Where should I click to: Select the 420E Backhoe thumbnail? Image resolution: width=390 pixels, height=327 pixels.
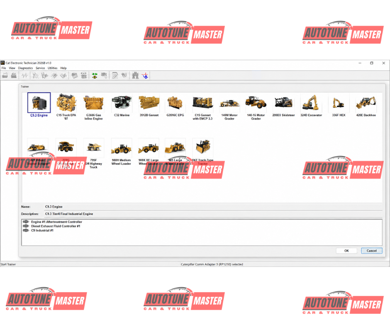pos(366,102)
